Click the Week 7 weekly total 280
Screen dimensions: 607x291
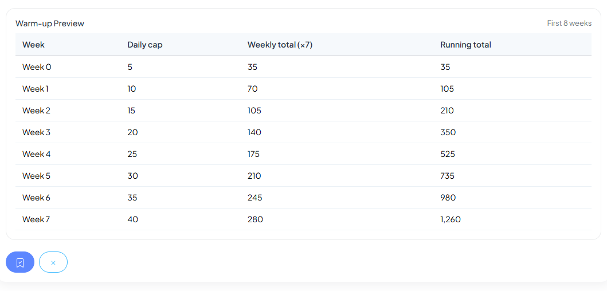pyautogui.click(x=255, y=219)
